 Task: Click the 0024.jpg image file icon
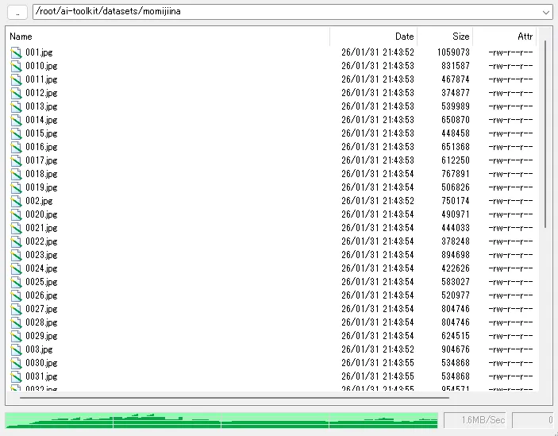tap(16, 268)
